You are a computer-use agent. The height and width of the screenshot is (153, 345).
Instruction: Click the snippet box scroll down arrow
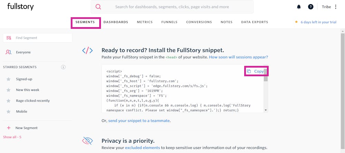point(266,110)
